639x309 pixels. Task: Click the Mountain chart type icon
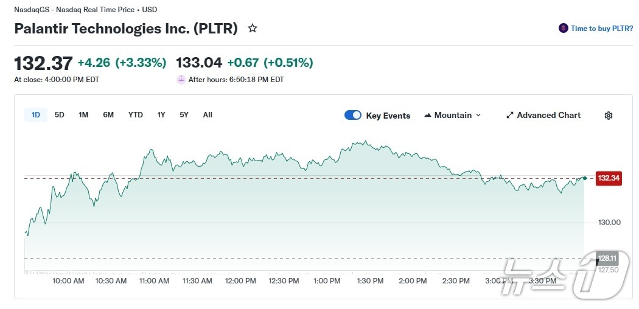point(428,116)
